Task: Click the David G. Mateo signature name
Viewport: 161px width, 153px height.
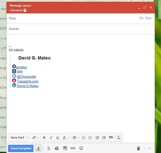Action: point(35,58)
